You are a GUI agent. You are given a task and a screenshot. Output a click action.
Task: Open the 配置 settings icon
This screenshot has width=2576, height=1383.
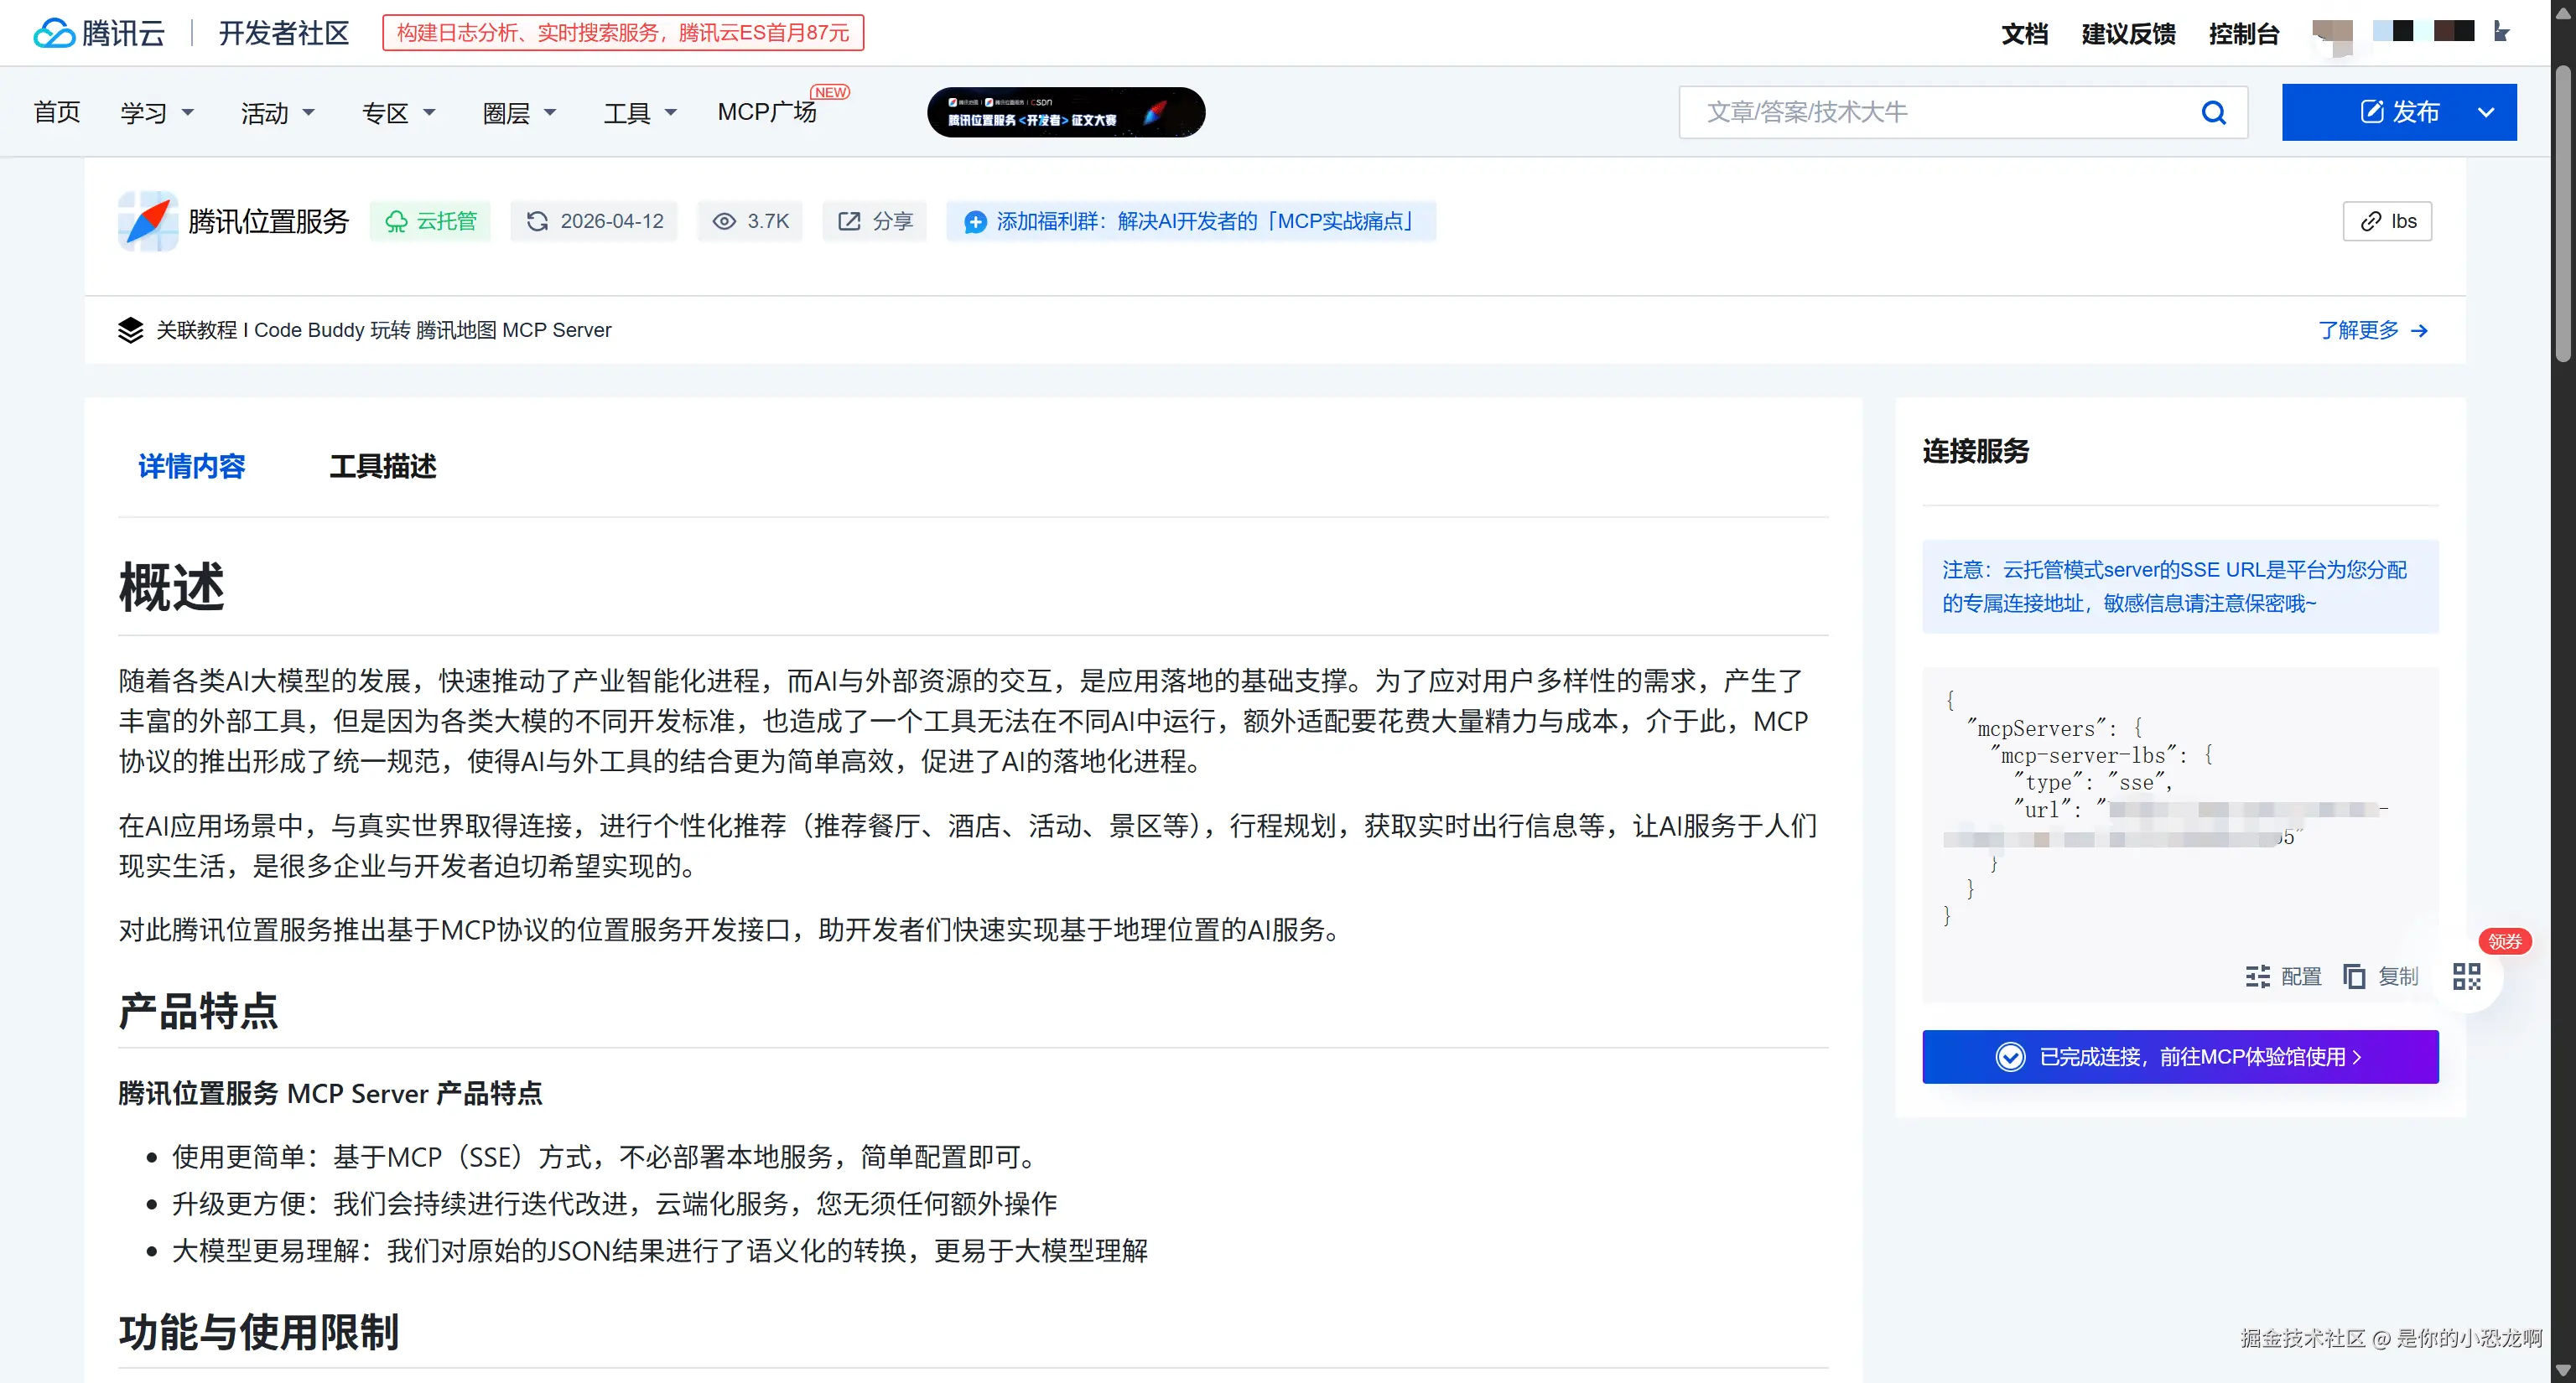2257,976
